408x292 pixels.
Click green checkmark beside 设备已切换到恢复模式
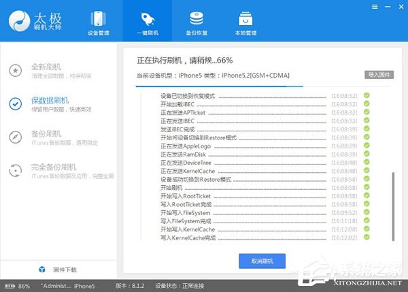tap(366, 96)
